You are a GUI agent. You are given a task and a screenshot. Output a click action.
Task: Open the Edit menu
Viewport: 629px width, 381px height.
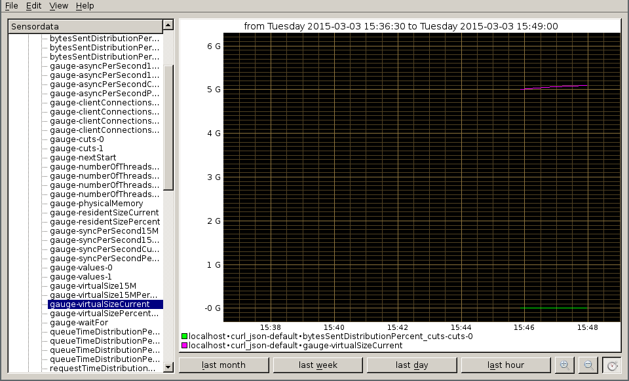click(33, 6)
